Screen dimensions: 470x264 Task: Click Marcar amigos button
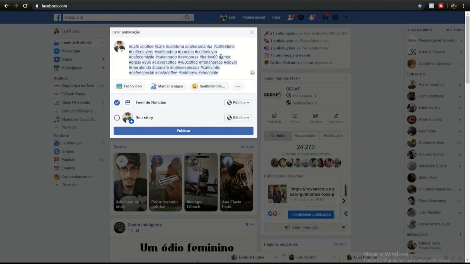click(167, 86)
